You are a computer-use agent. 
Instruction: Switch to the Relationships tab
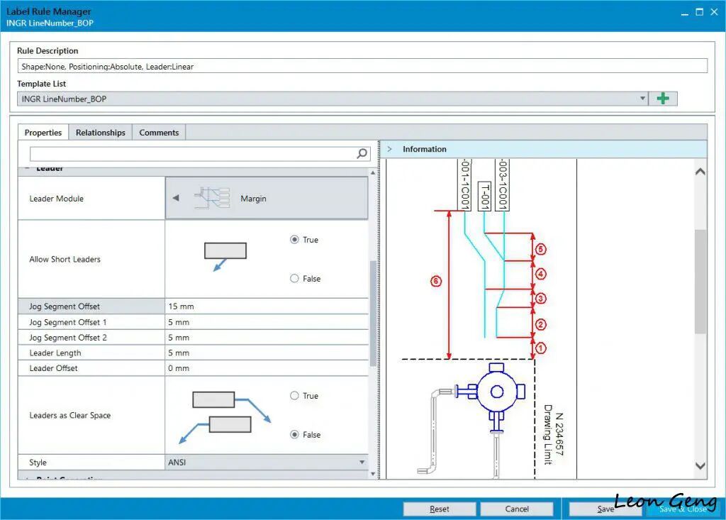[x=101, y=133]
